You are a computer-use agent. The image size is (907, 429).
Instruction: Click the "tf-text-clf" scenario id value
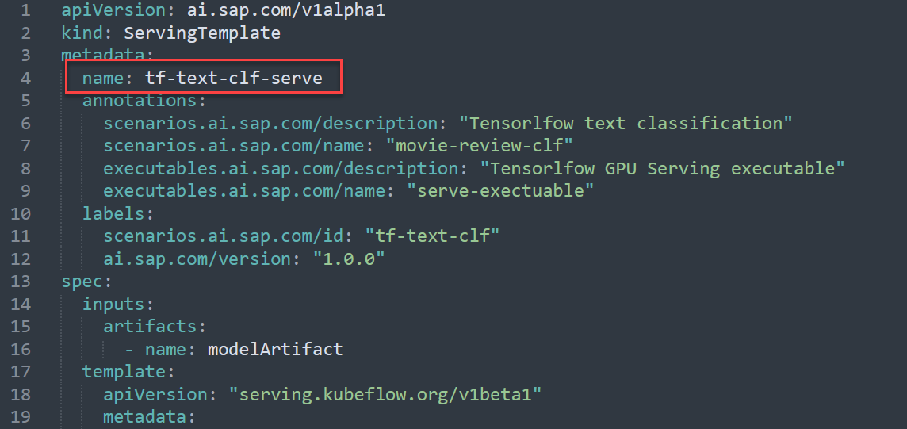tap(432, 236)
